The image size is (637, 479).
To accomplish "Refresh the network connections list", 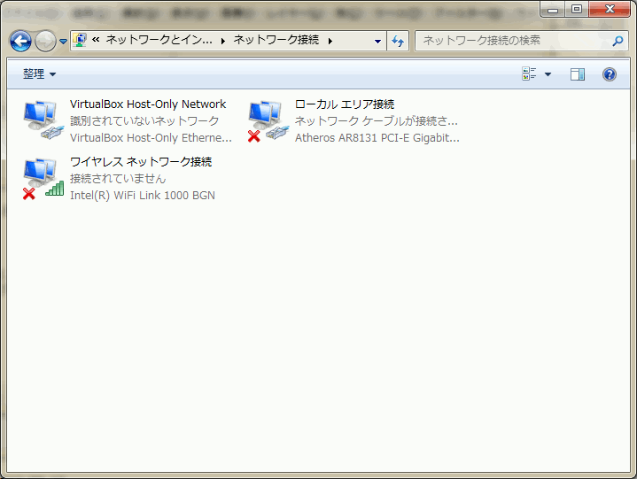I will [398, 41].
